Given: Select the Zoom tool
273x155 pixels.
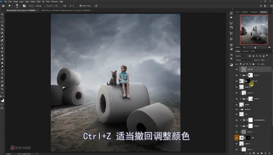Looking at the screenshot, I should (x=2, y=89).
